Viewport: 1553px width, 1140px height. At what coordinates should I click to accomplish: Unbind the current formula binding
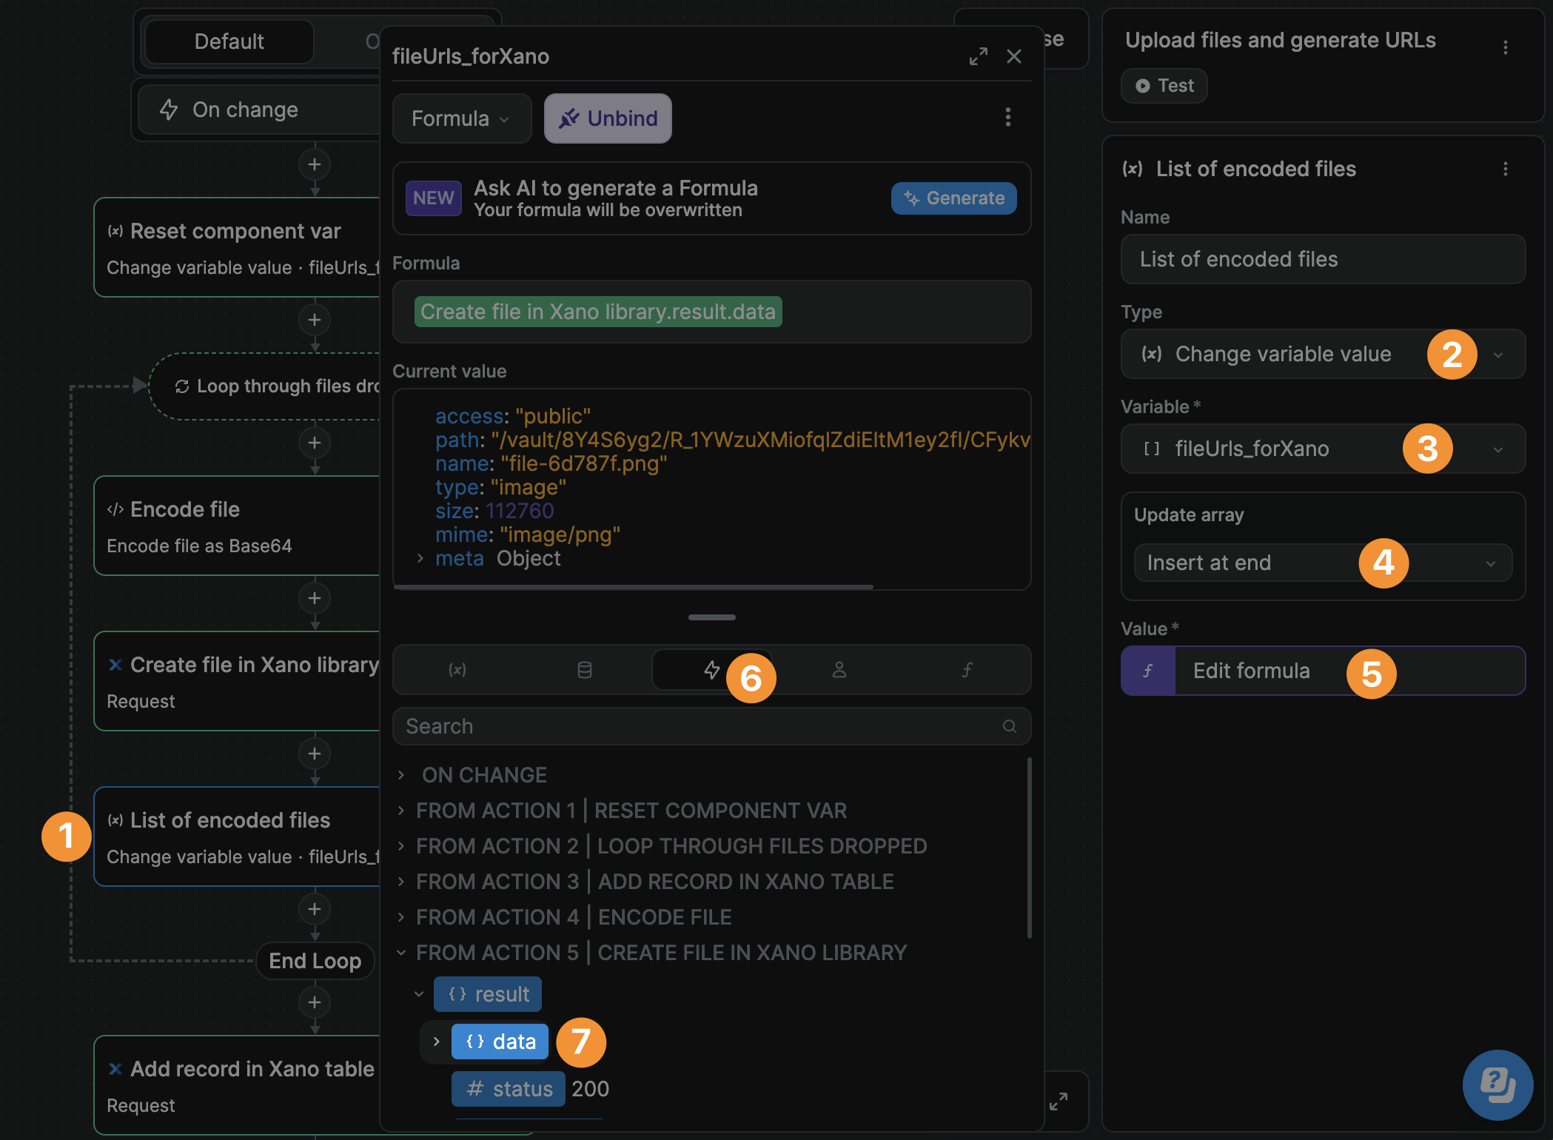point(608,118)
